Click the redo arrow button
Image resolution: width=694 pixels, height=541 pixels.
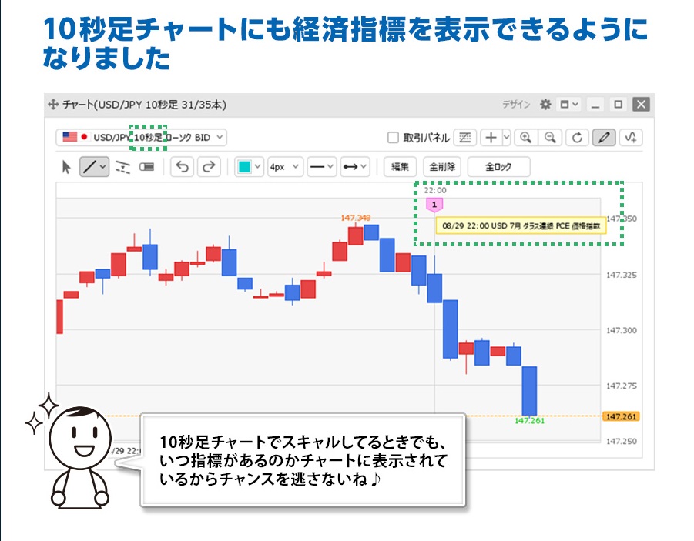tap(208, 167)
